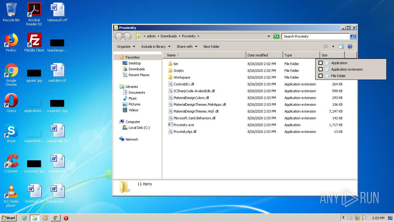
Task: Click the arrow after Downloads in breadcrumb
Action: [x=179, y=36]
